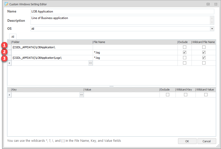Click the red number 3 callout badge
This screenshot has height=149, width=221.
4,58
